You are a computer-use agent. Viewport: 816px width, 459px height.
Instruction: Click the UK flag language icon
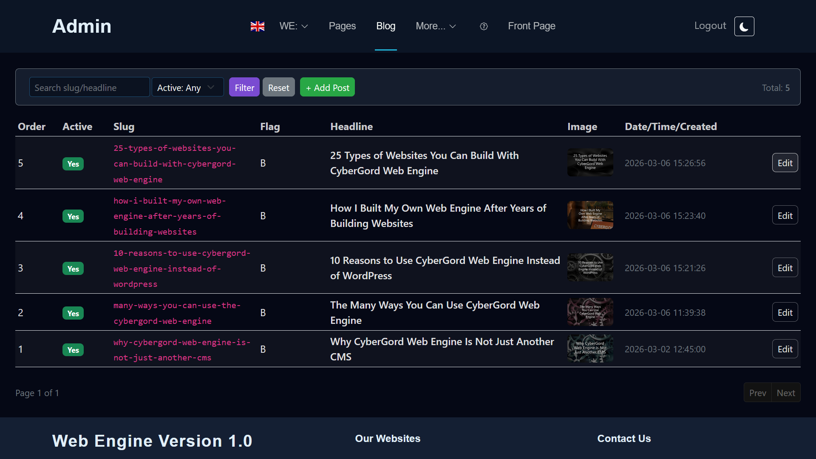click(x=258, y=26)
